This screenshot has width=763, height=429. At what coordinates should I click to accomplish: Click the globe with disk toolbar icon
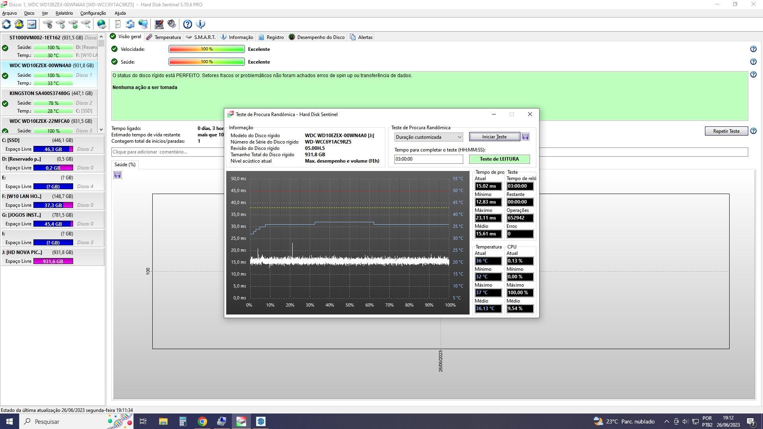coord(102,24)
